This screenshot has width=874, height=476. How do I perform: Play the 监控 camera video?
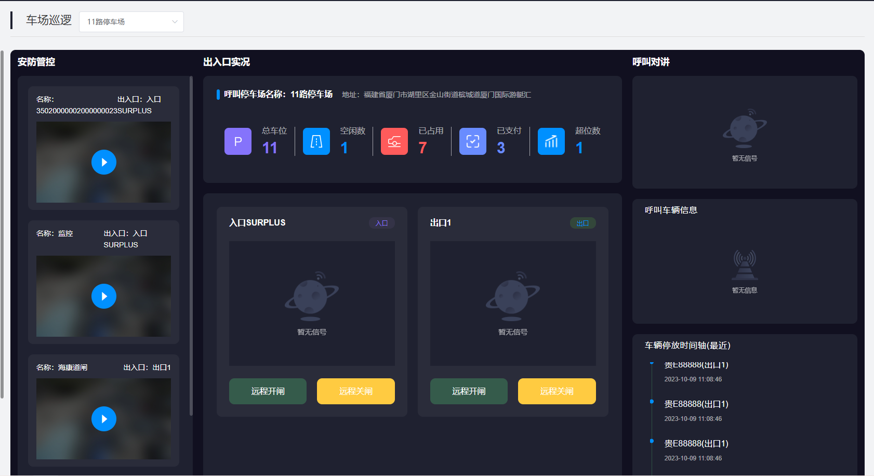104,296
